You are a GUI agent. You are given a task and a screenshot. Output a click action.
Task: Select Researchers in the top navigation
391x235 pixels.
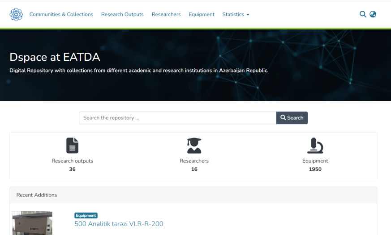166,14
